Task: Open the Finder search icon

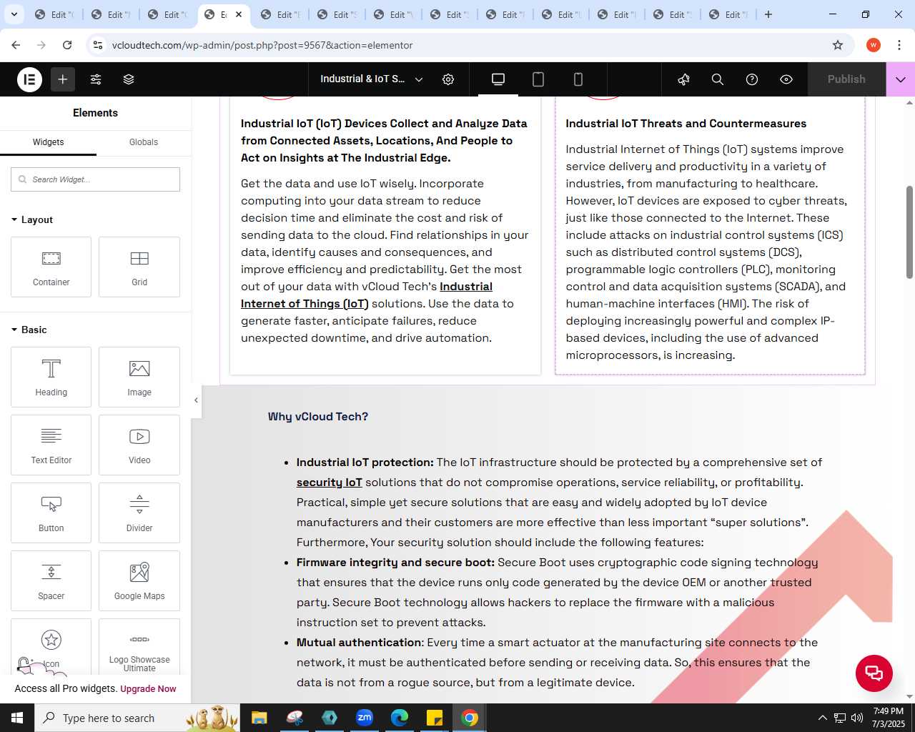Action: pos(718,79)
